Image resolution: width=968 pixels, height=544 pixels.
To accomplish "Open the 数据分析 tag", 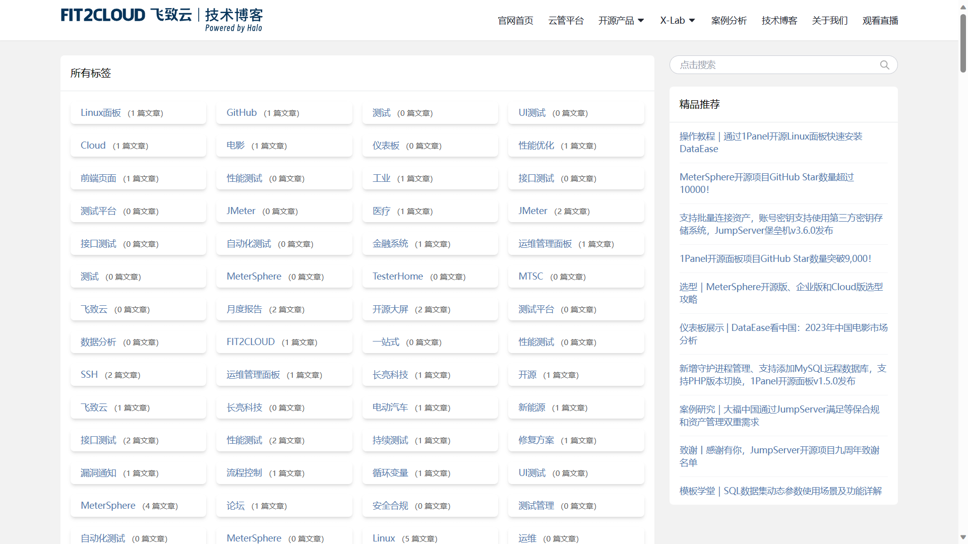I will pyautogui.click(x=98, y=342).
